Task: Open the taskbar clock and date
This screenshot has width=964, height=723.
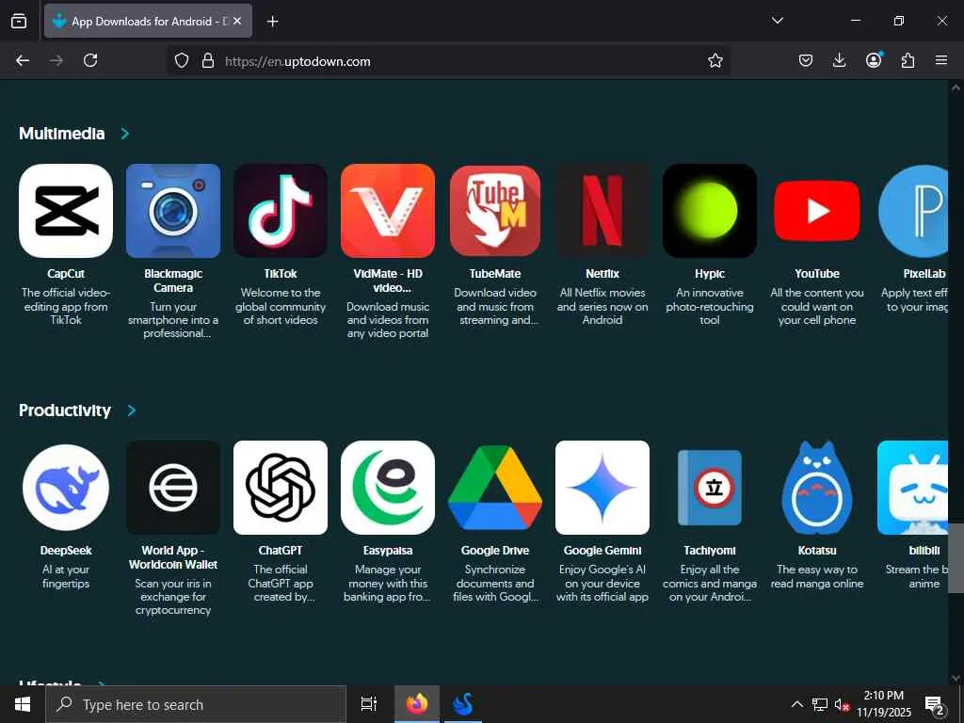Action: click(883, 704)
